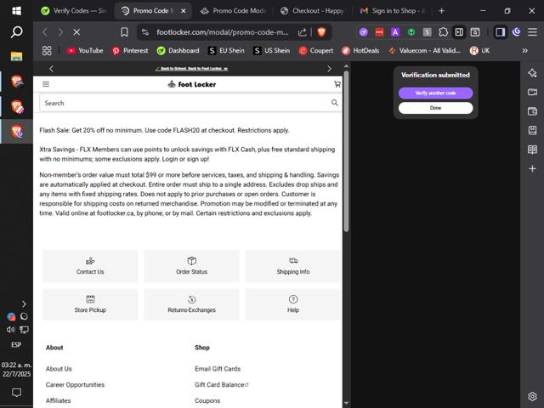
Task: Open Gift Card Balance link
Action: coord(221,385)
